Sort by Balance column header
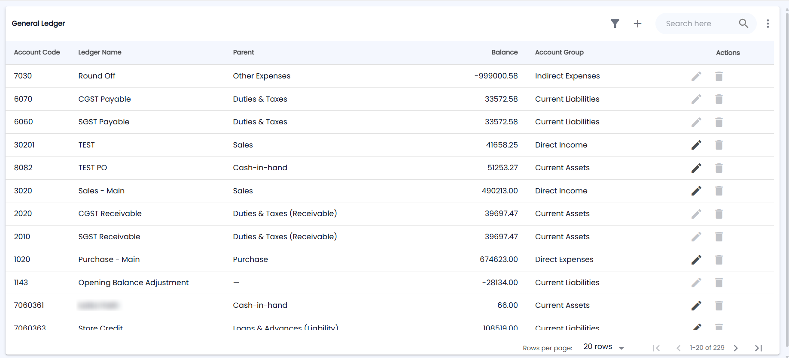789x358 pixels. [504, 52]
